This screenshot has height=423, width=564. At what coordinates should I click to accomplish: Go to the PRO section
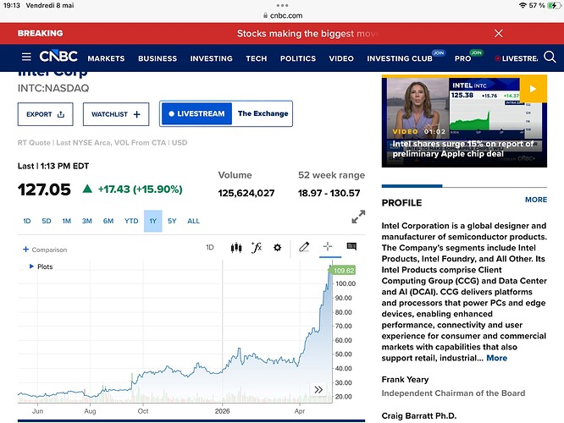[x=463, y=58]
